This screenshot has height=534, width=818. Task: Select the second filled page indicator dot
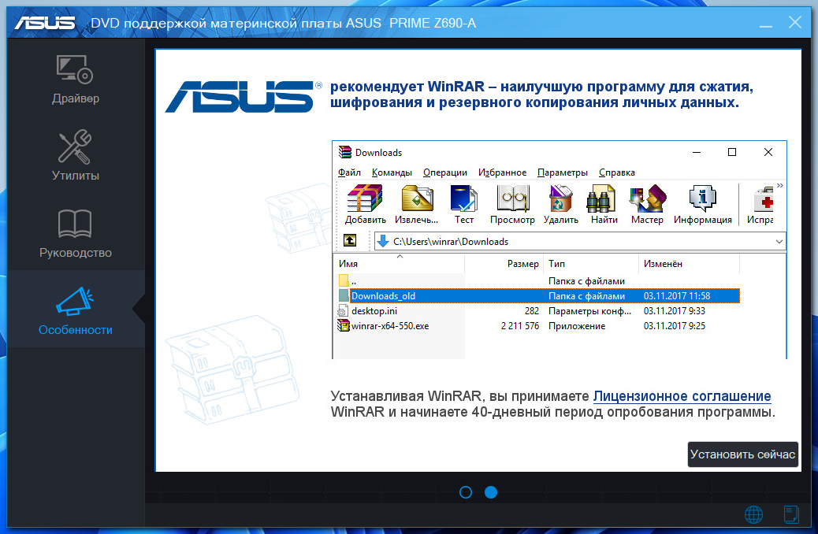click(x=491, y=492)
